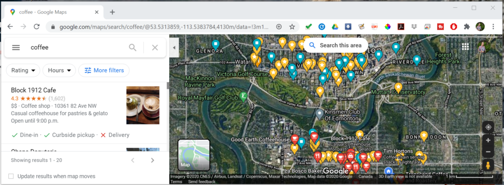
Task: Open the Google Maps hamburger menu
Action: point(16,48)
